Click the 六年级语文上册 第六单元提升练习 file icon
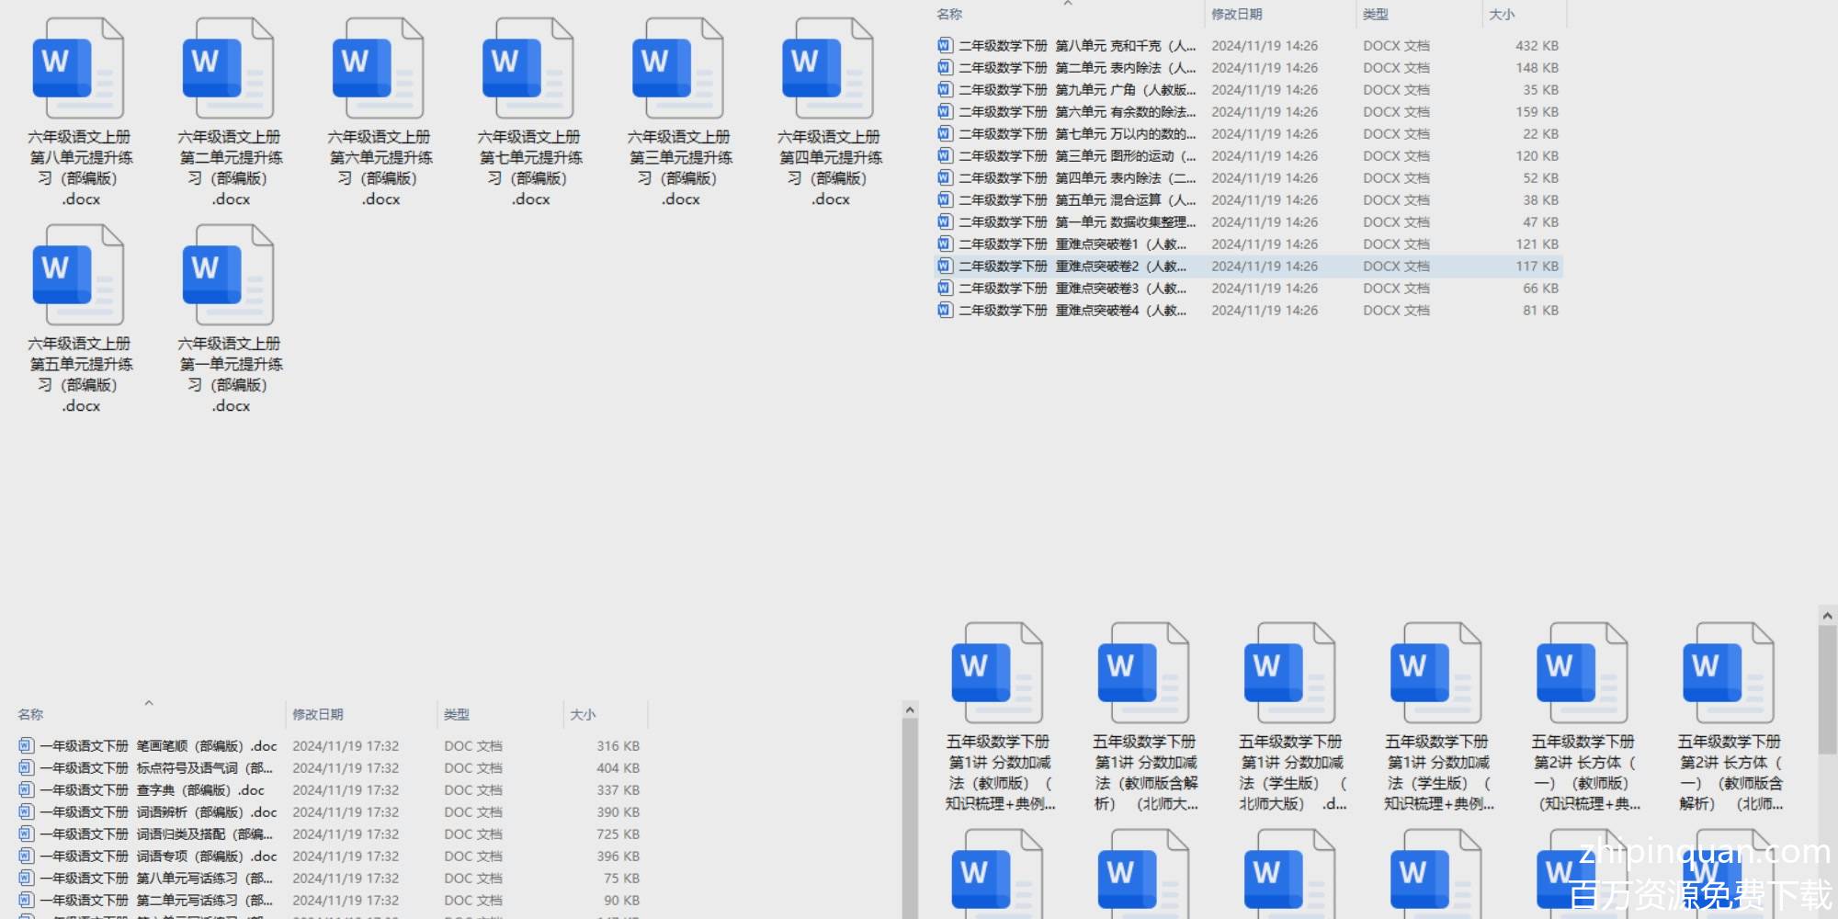1838x919 pixels. pos(378,70)
